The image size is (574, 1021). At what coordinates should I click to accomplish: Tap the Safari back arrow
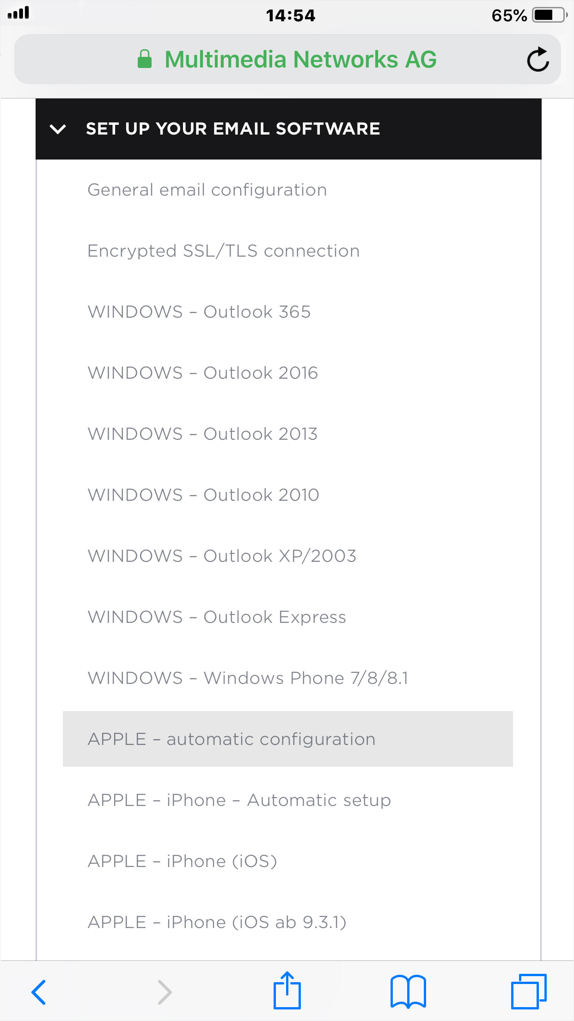tap(38, 992)
